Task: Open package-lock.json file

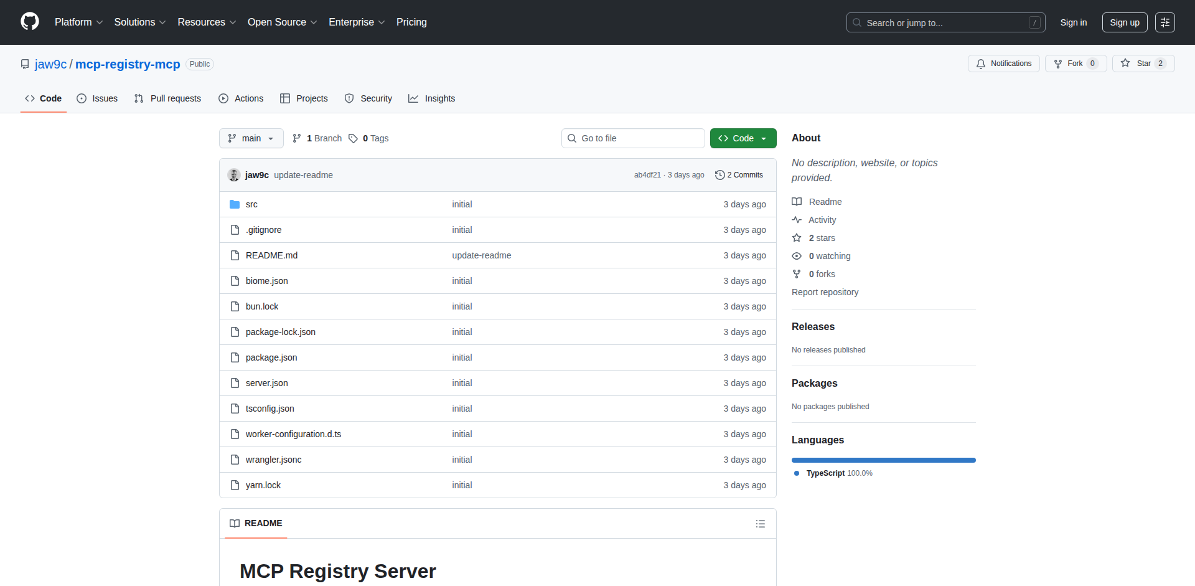Action: click(x=280, y=332)
